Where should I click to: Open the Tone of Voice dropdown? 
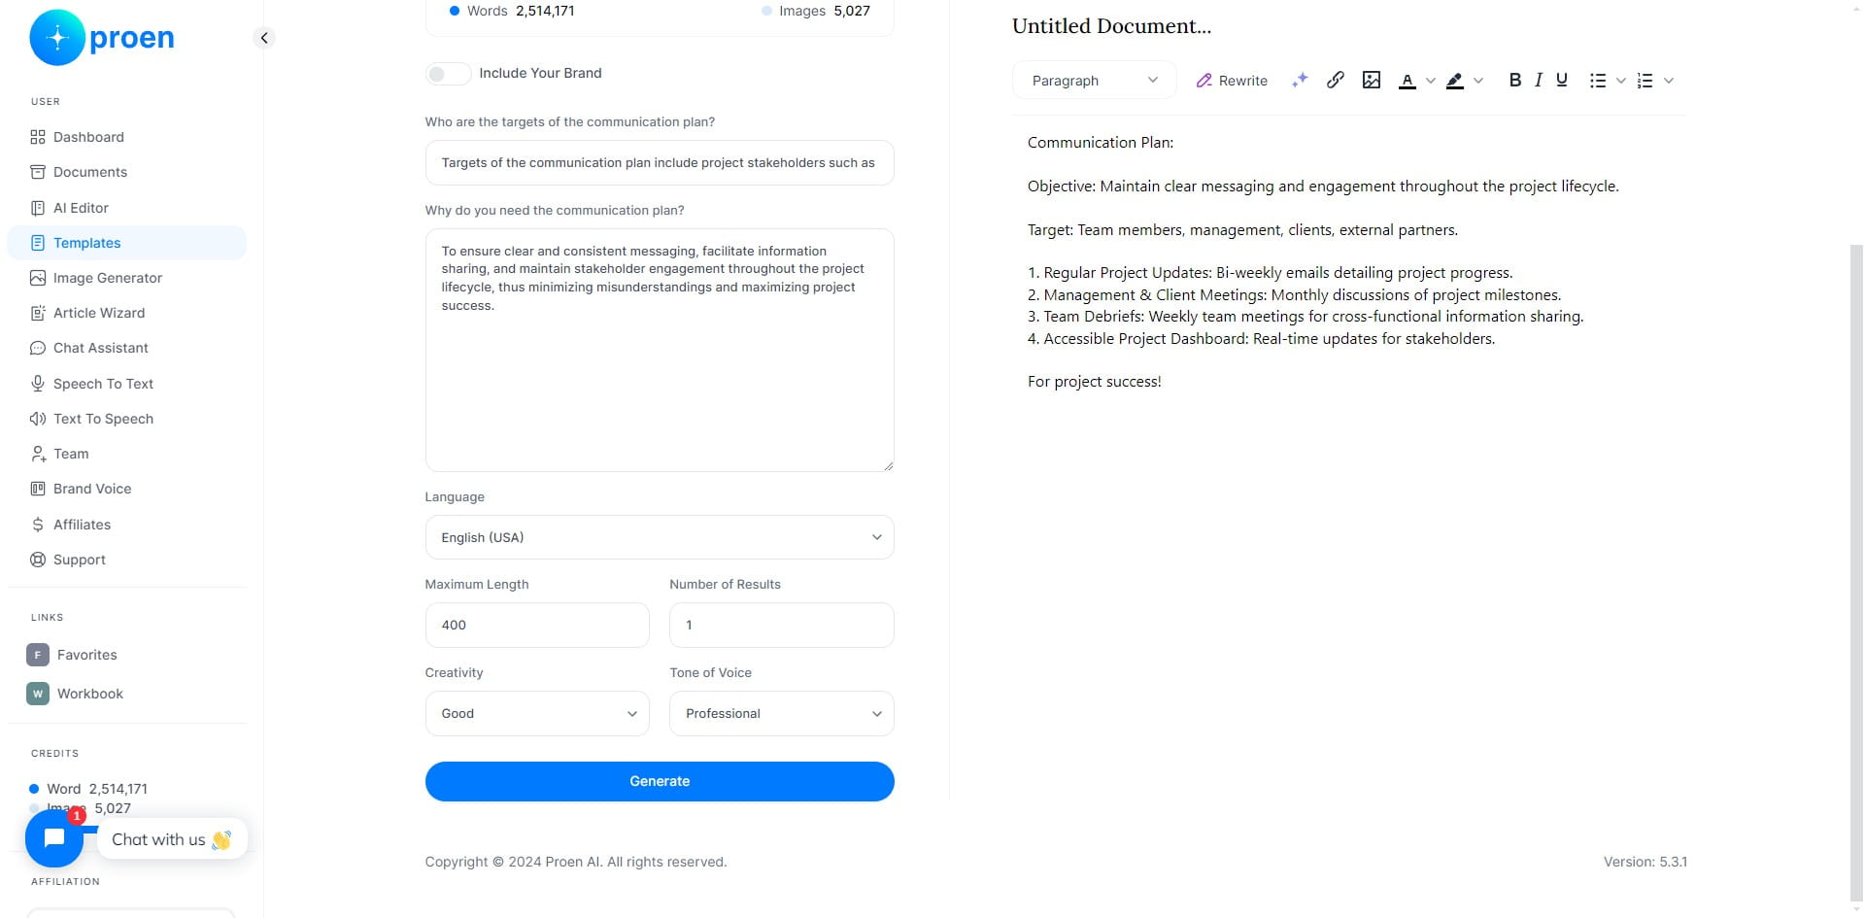(x=782, y=713)
